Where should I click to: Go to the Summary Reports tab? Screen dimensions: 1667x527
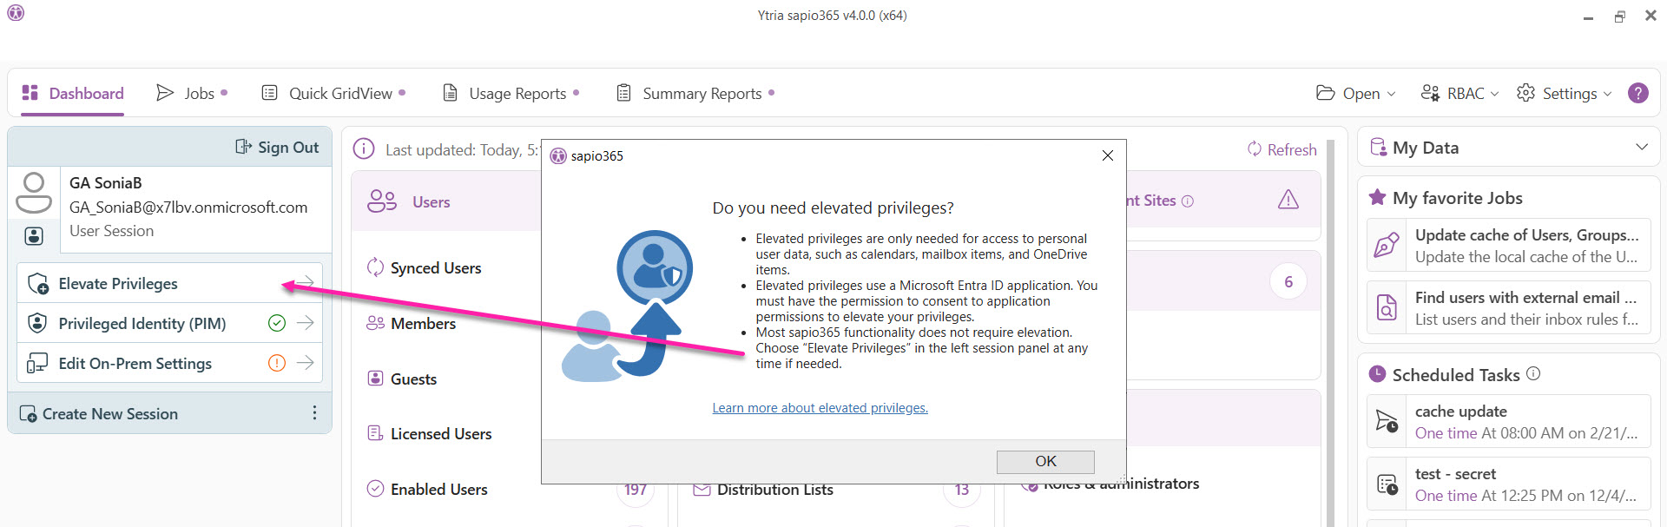pyautogui.click(x=695, y=93)
